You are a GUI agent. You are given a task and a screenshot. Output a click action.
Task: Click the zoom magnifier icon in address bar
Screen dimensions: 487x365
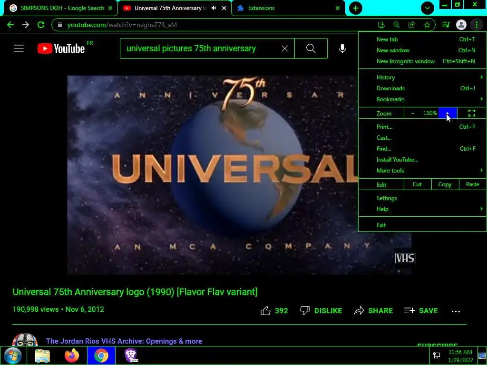(396, 25)
